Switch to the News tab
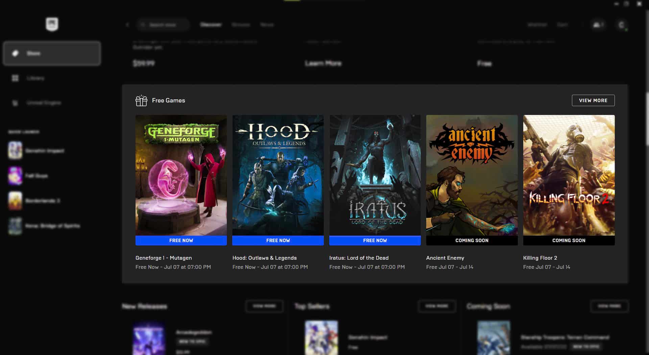 point(267,24)
